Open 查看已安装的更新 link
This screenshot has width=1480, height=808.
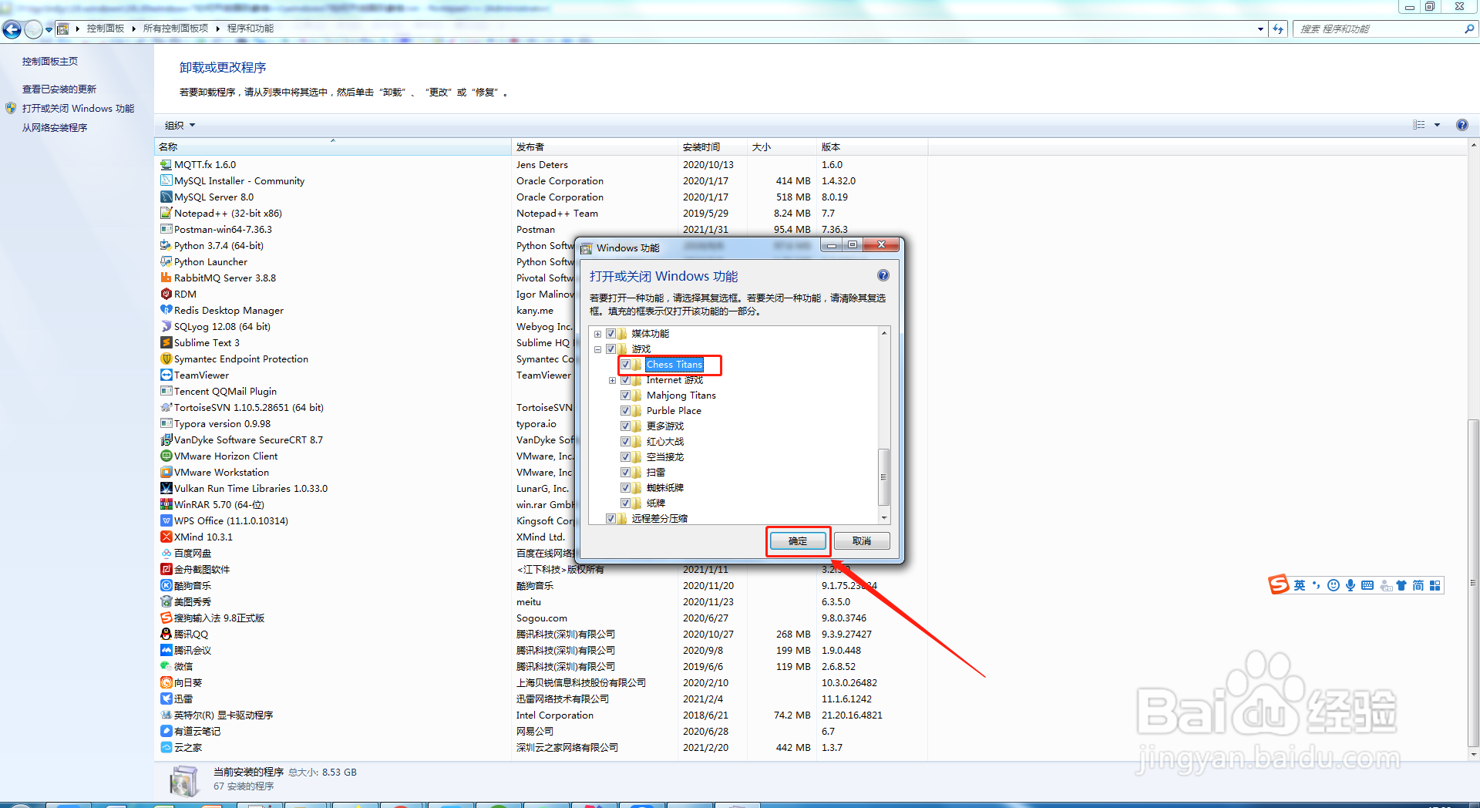(x=59, y=89)
